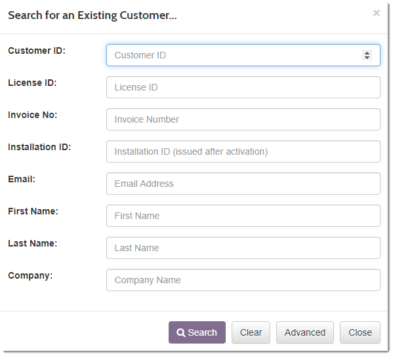Click the Company Name field
Image resolution: width=393 pixels, height=356 pixels.
(x=243, y=280)
